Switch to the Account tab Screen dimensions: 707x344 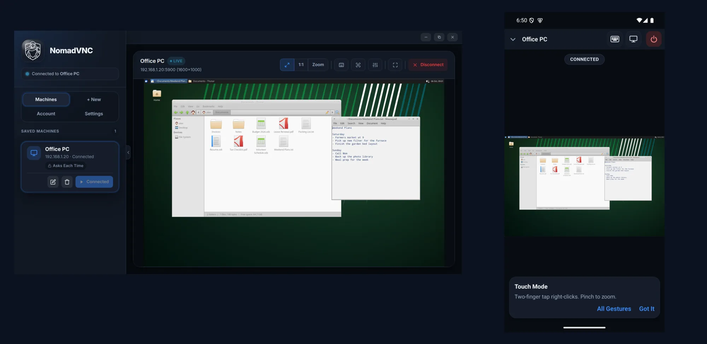tap(46, 113)
